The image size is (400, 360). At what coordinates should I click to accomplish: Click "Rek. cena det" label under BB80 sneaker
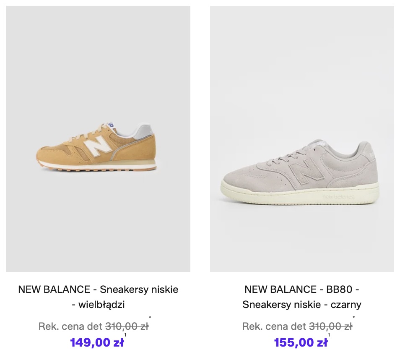click(x=274, y=326)
